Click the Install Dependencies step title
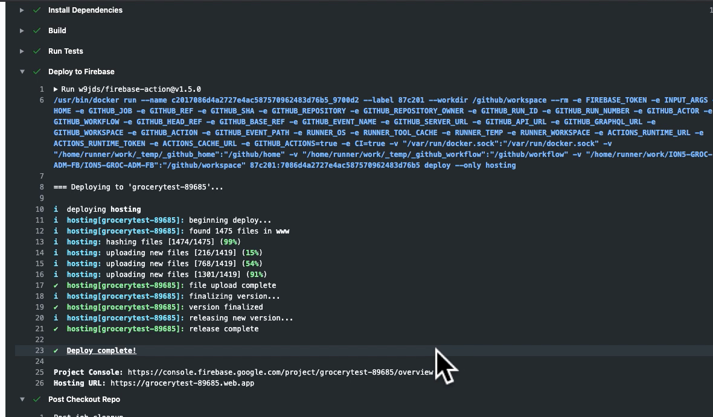The width and height of the screenshot is (713, 417). 85,10
